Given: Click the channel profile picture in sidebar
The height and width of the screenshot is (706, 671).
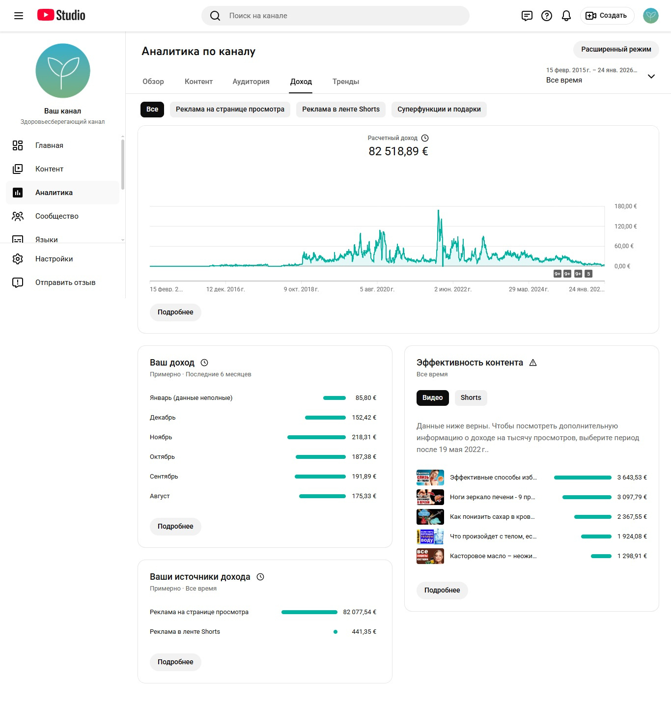Looking at the screenshot, I should pyautogui.click(x=63, y=71).
